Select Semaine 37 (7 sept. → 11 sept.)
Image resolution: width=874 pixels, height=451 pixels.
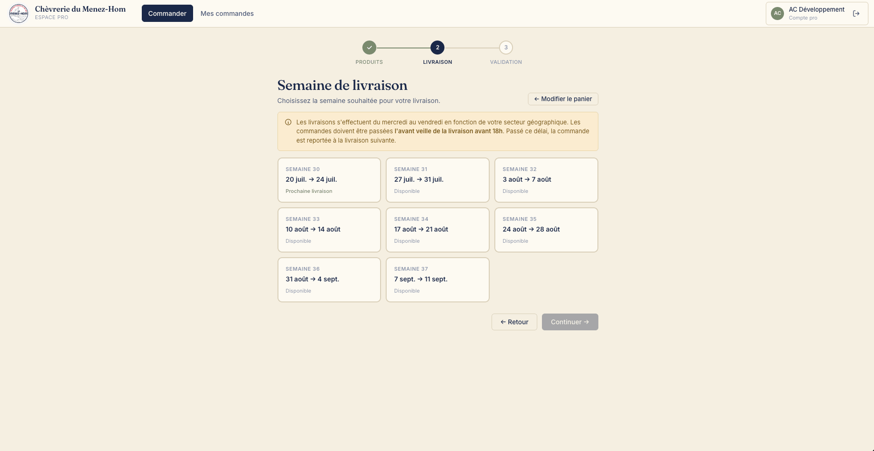point(437,280)
